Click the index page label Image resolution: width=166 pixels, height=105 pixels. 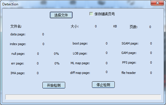[x=18, y=44]
